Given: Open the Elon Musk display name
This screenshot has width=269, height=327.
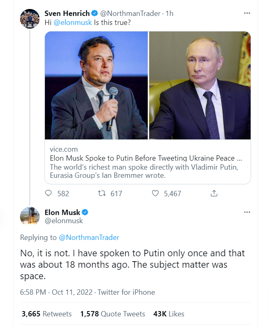Looking at the screenshot, I should click(x=62, y=213).
